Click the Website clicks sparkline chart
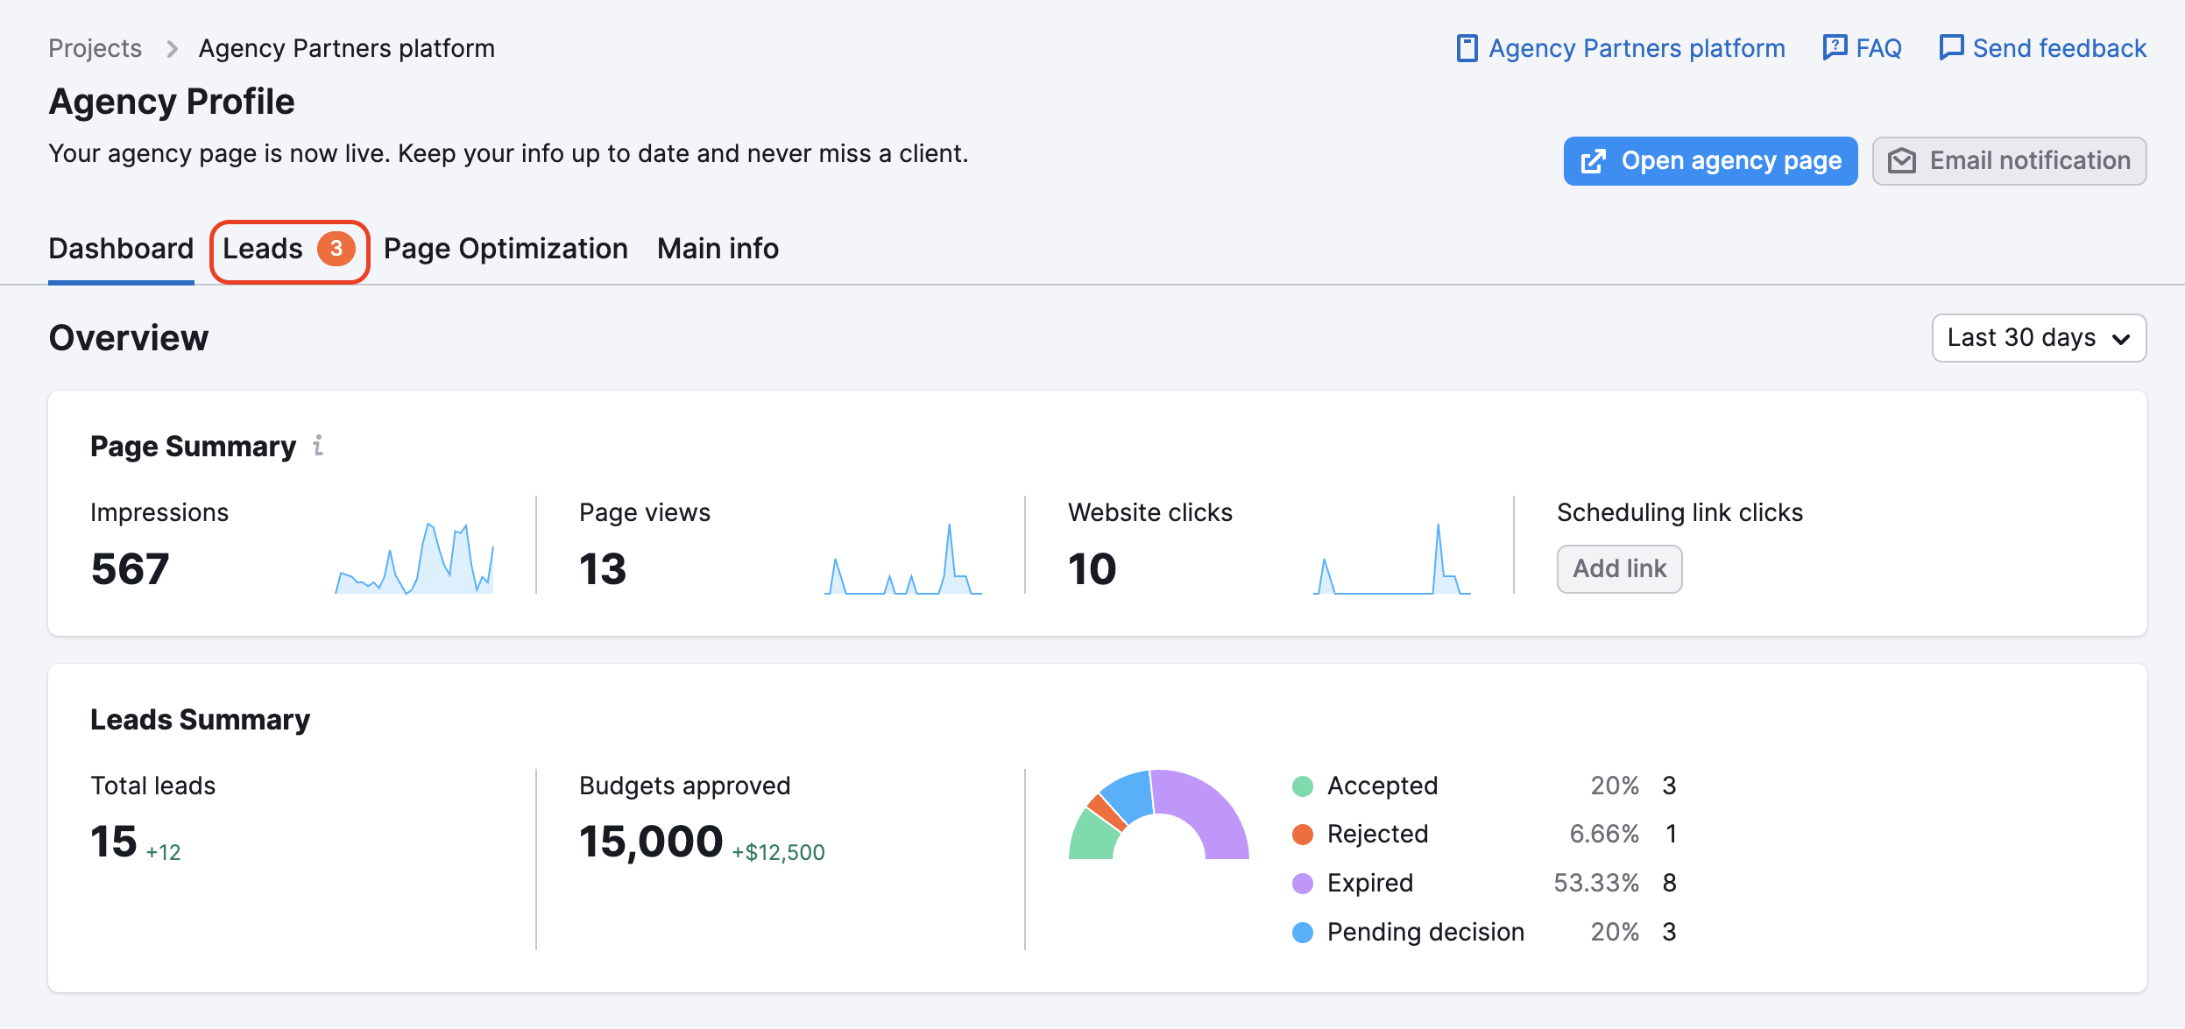The image size is (2185, 1029). point(1392,559)
